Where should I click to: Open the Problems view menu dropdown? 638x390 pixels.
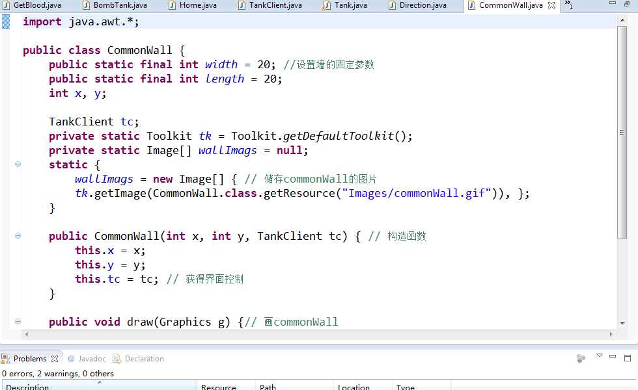point(600,356)
